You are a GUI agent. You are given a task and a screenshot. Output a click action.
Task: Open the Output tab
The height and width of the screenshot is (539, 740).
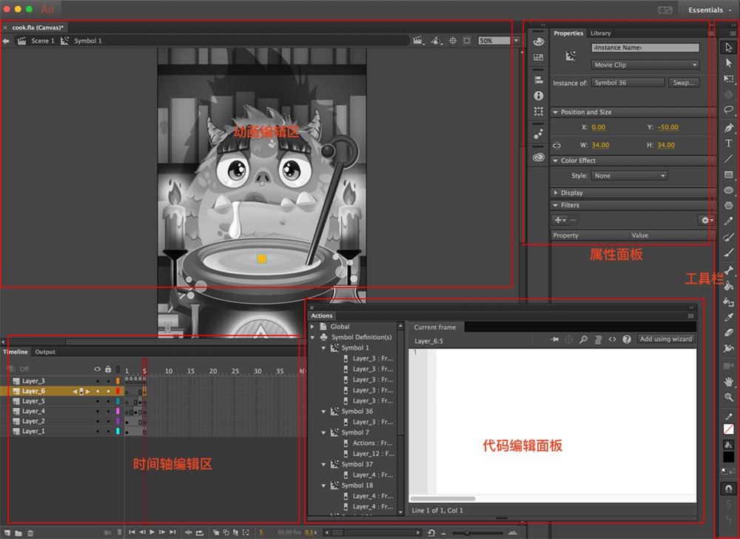[x=45, y=352]
